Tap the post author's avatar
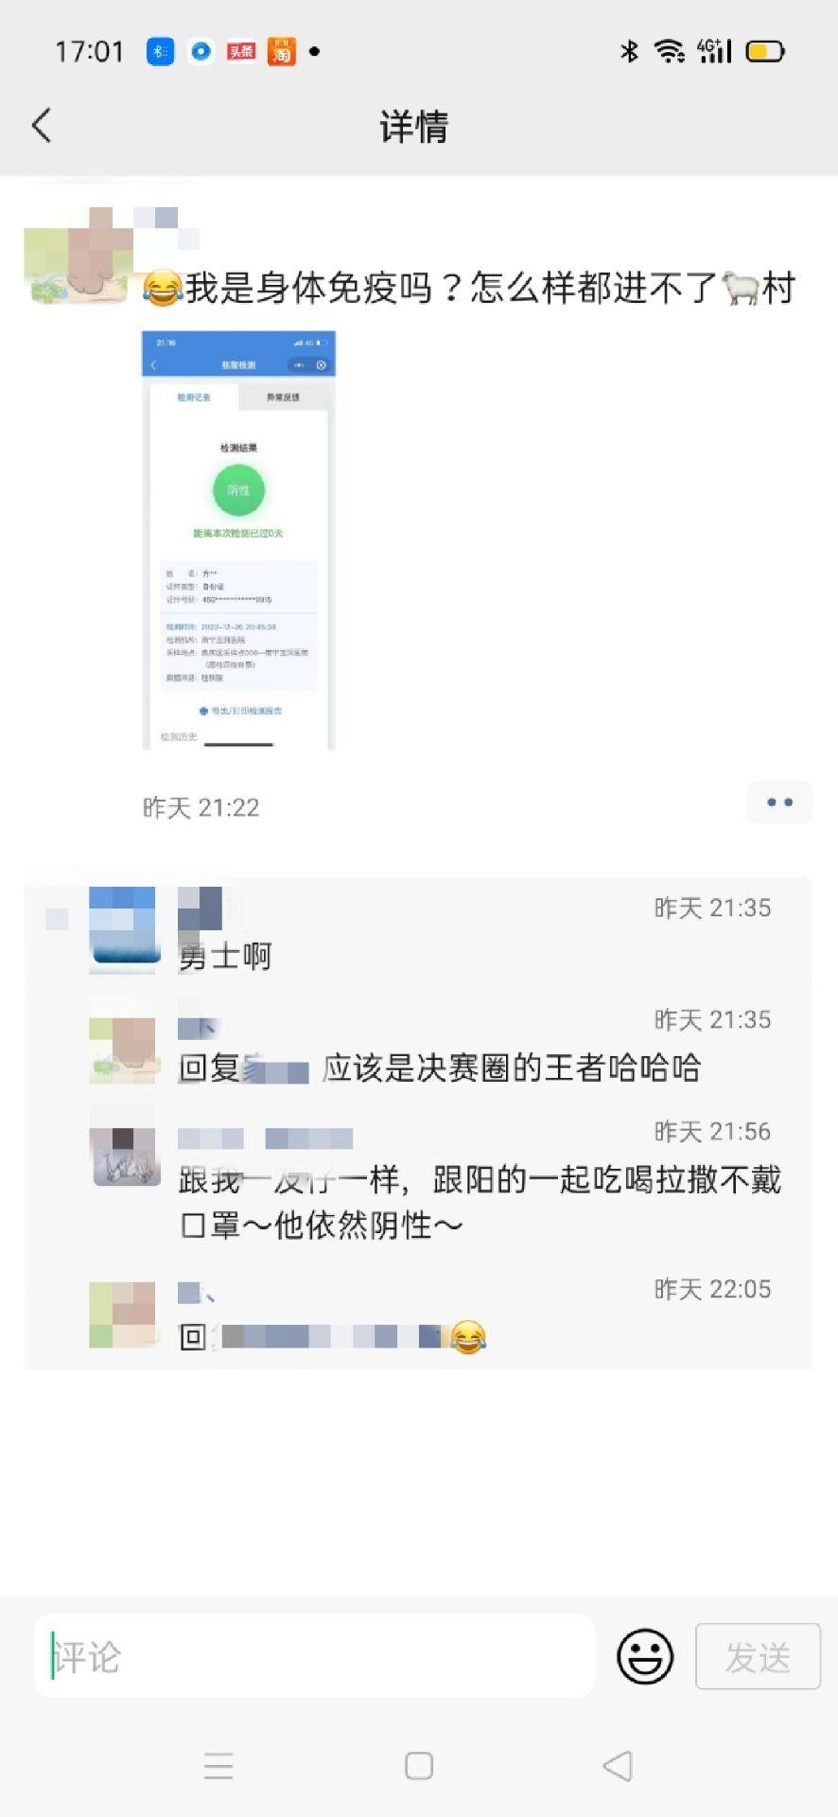838x1817 pixels. 76,256
